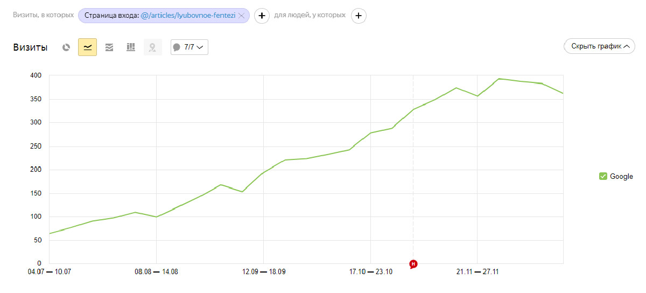Click the map view icon
The height and width of the screenshot is (293, 646).
click(152, 47)
